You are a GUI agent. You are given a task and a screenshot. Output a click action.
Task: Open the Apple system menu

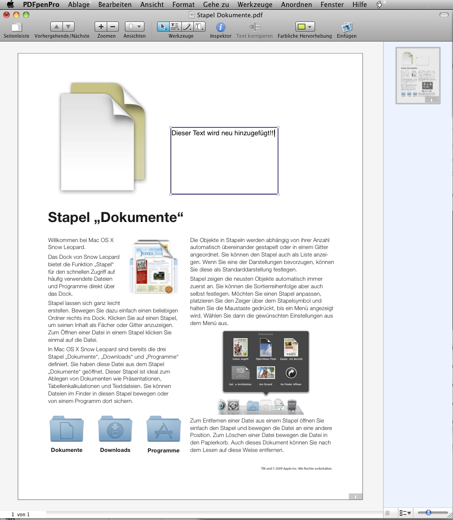[10, 5]
